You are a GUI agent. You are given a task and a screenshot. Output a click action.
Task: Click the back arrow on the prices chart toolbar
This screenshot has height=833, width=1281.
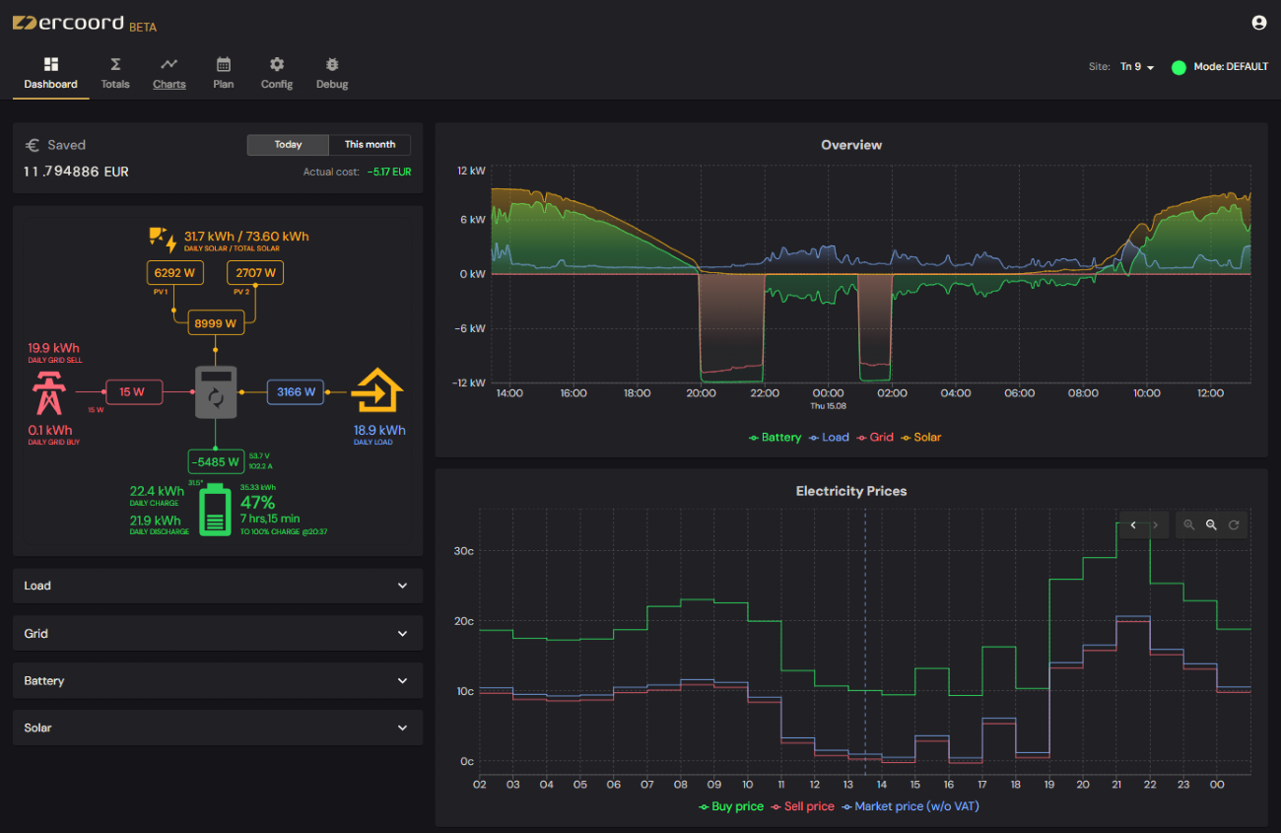click(x=1132, y=524)
